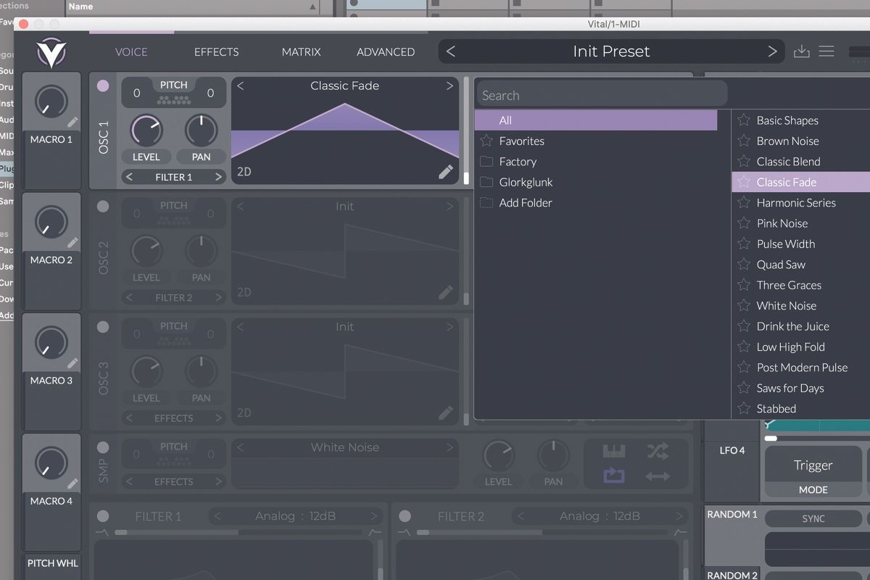The image size is (870, 580).
Task: Select the keyboard tracking icon in sample panel
Action: click(614, 450)
